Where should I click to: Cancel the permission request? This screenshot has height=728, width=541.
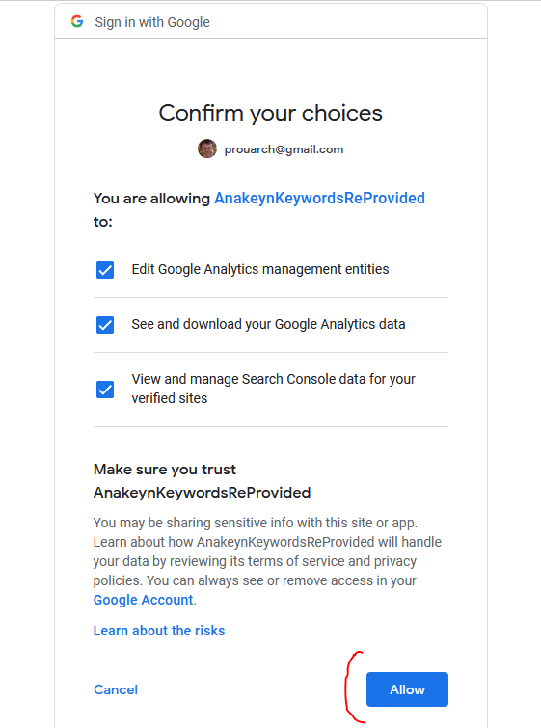click(x=116, y=689)
